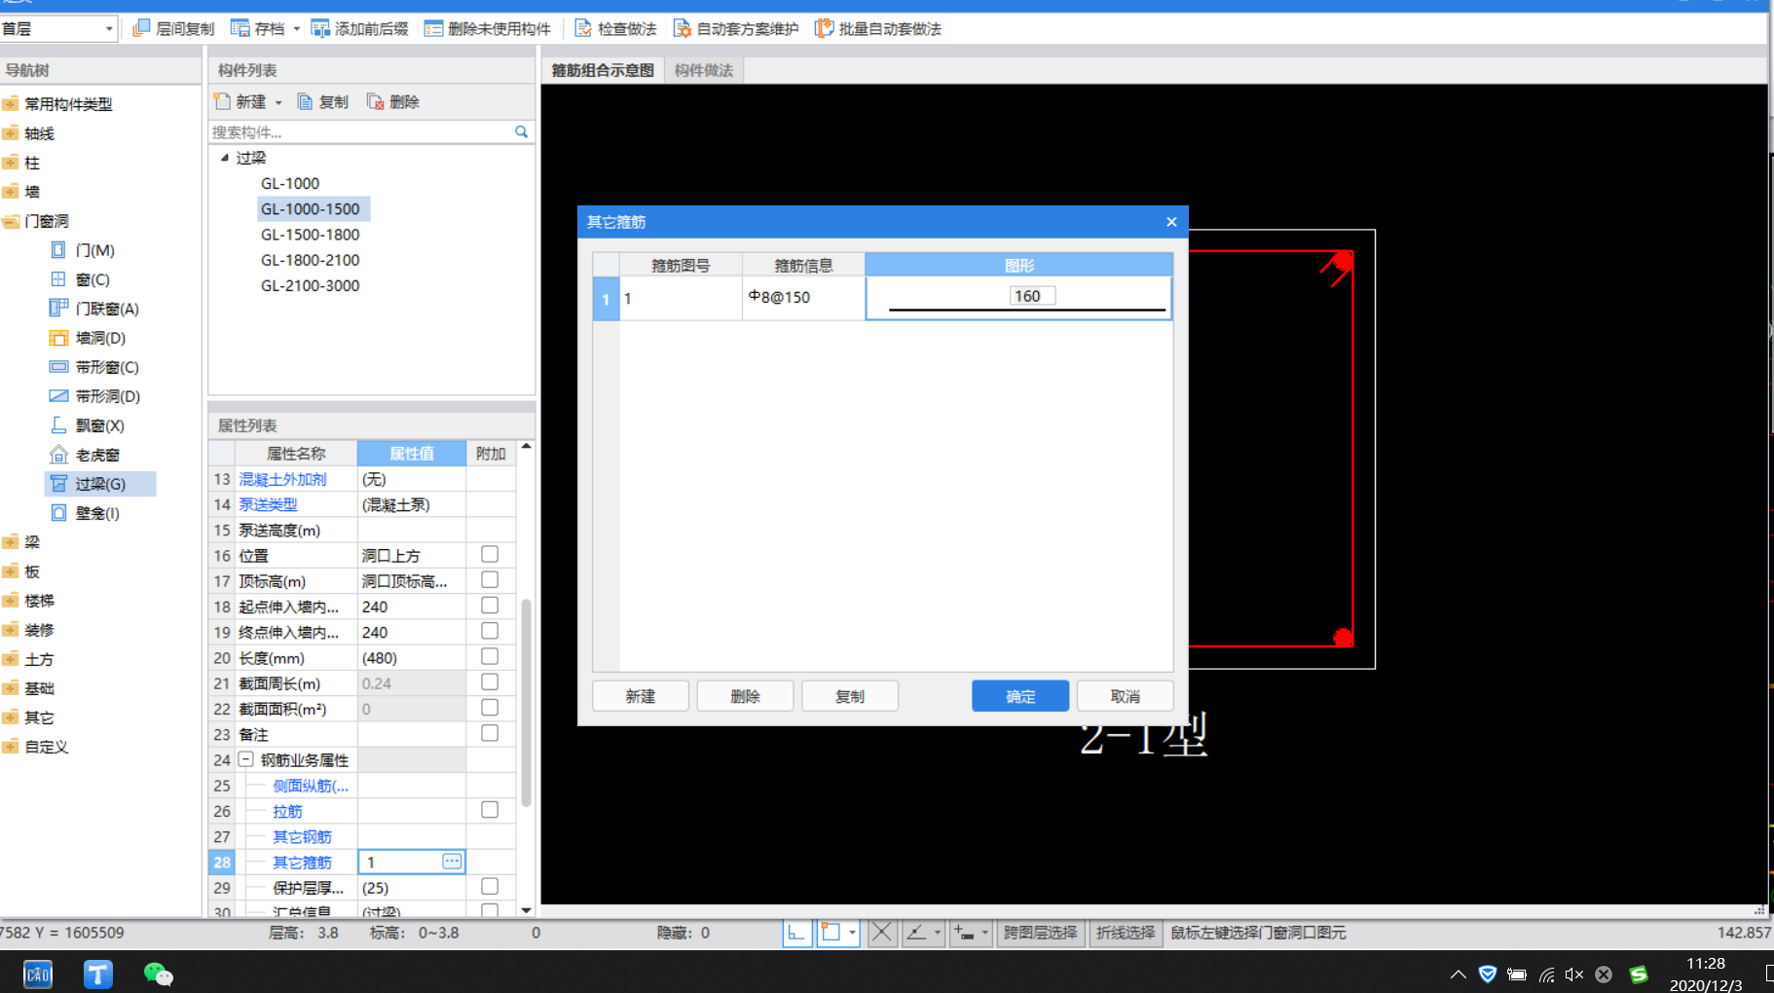The width and height of the screenshot is (1774, 993).
Task: Collapse the 门窗洞 folder
Action: point(11,221)
